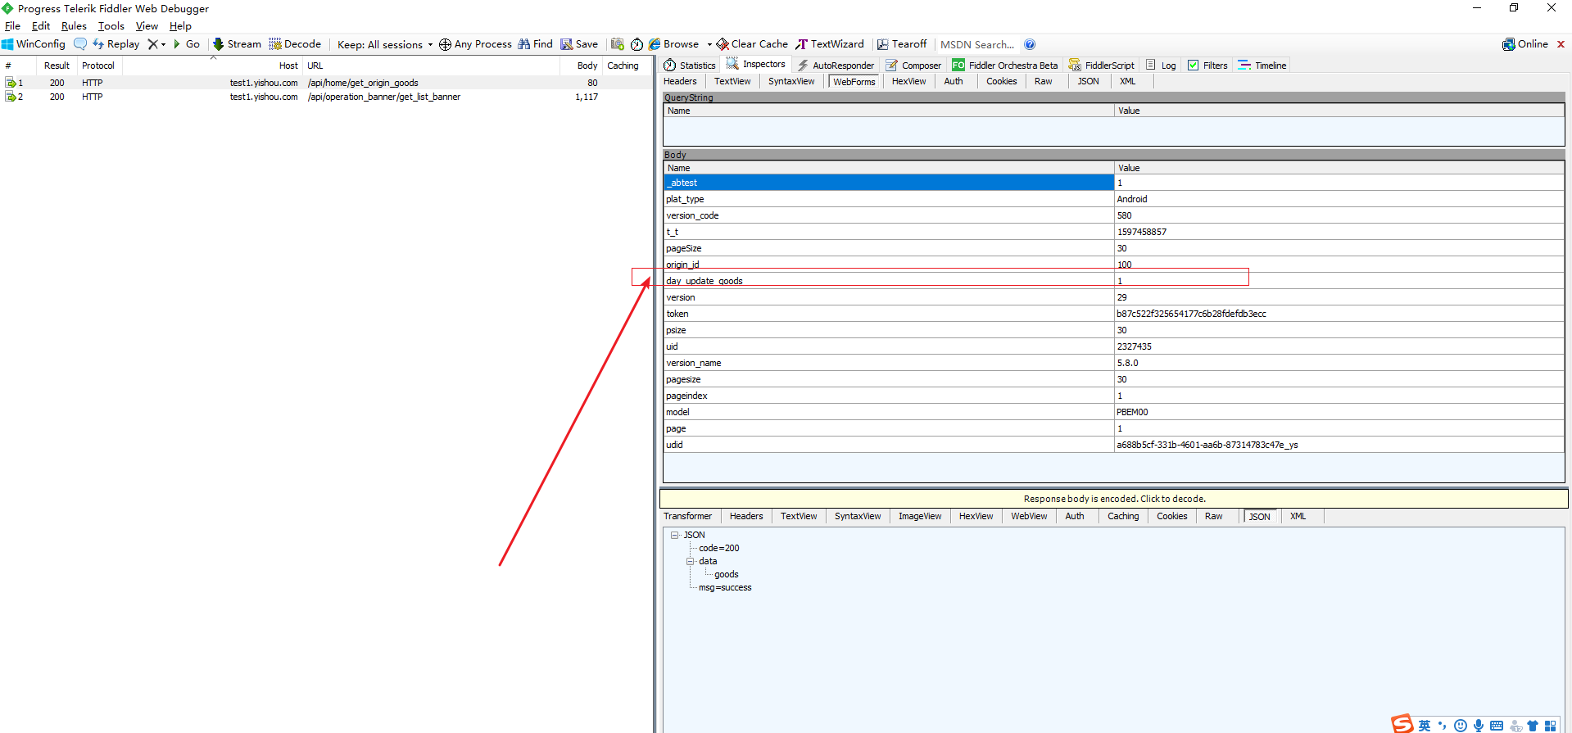The height and width of the screenshot is (733, 1572).
Task: Open the Fiddler Orchestra Beta tab
Action: pos(1005,66)
